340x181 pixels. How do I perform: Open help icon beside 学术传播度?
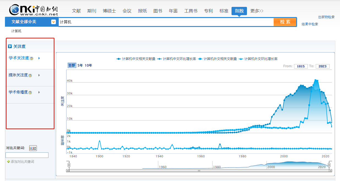[30, 92]
